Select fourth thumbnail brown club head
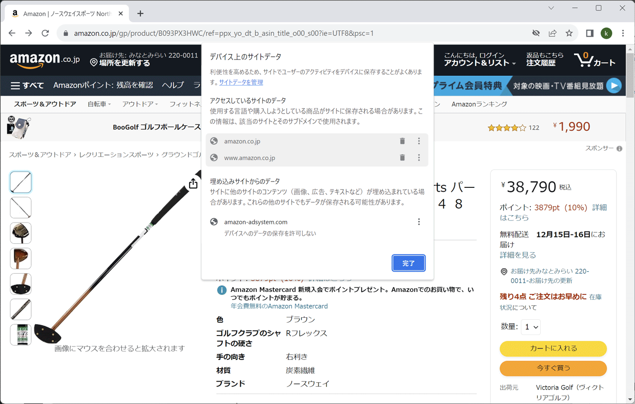The width and height of the screenshot is (635, 404). pos(21,259)
